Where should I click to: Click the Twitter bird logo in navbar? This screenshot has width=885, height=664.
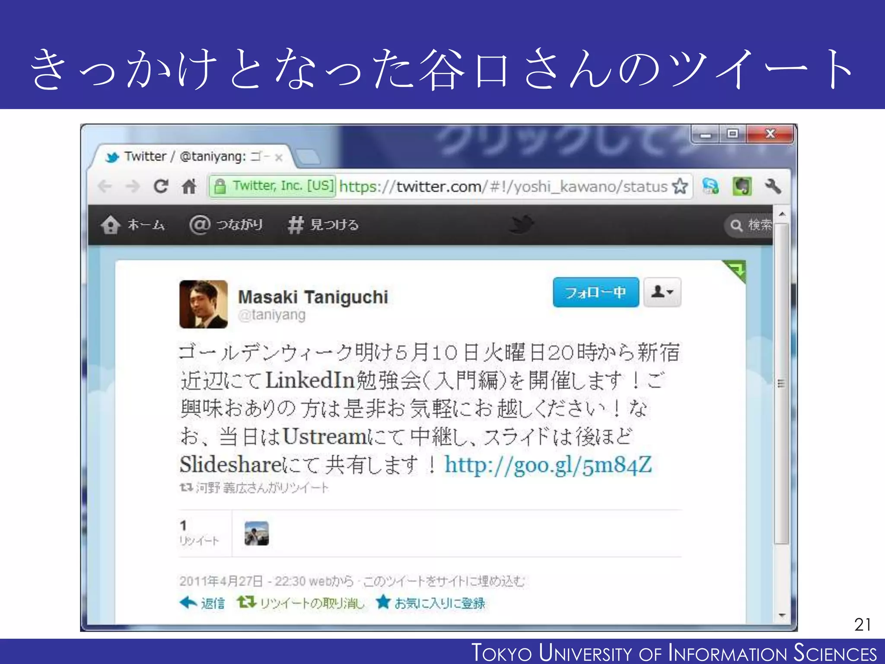522,224
